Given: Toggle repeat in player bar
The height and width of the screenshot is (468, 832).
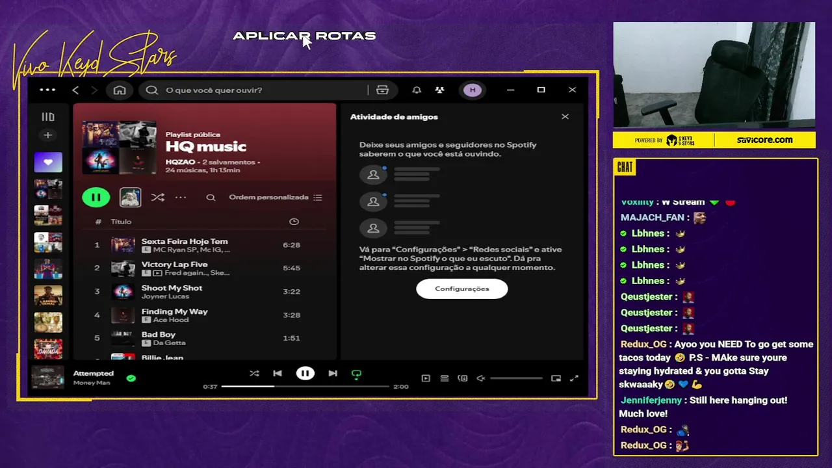Looking at the screenshot, I should 356,374.
